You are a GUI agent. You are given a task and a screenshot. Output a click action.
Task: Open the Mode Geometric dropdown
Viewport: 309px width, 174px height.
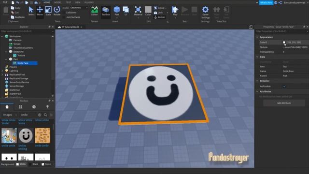click(79, 8)
